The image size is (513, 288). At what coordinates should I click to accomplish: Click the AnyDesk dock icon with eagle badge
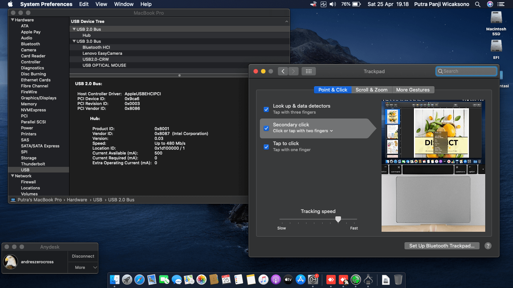coord(344,279)
